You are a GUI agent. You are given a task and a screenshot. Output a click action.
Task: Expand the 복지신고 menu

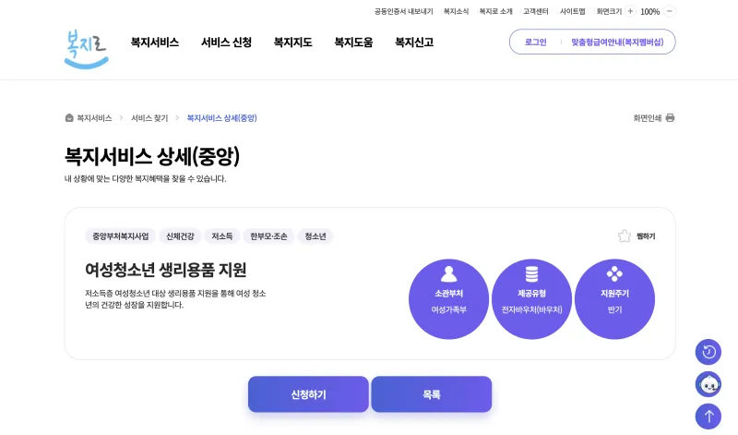[x=414, y=42]
